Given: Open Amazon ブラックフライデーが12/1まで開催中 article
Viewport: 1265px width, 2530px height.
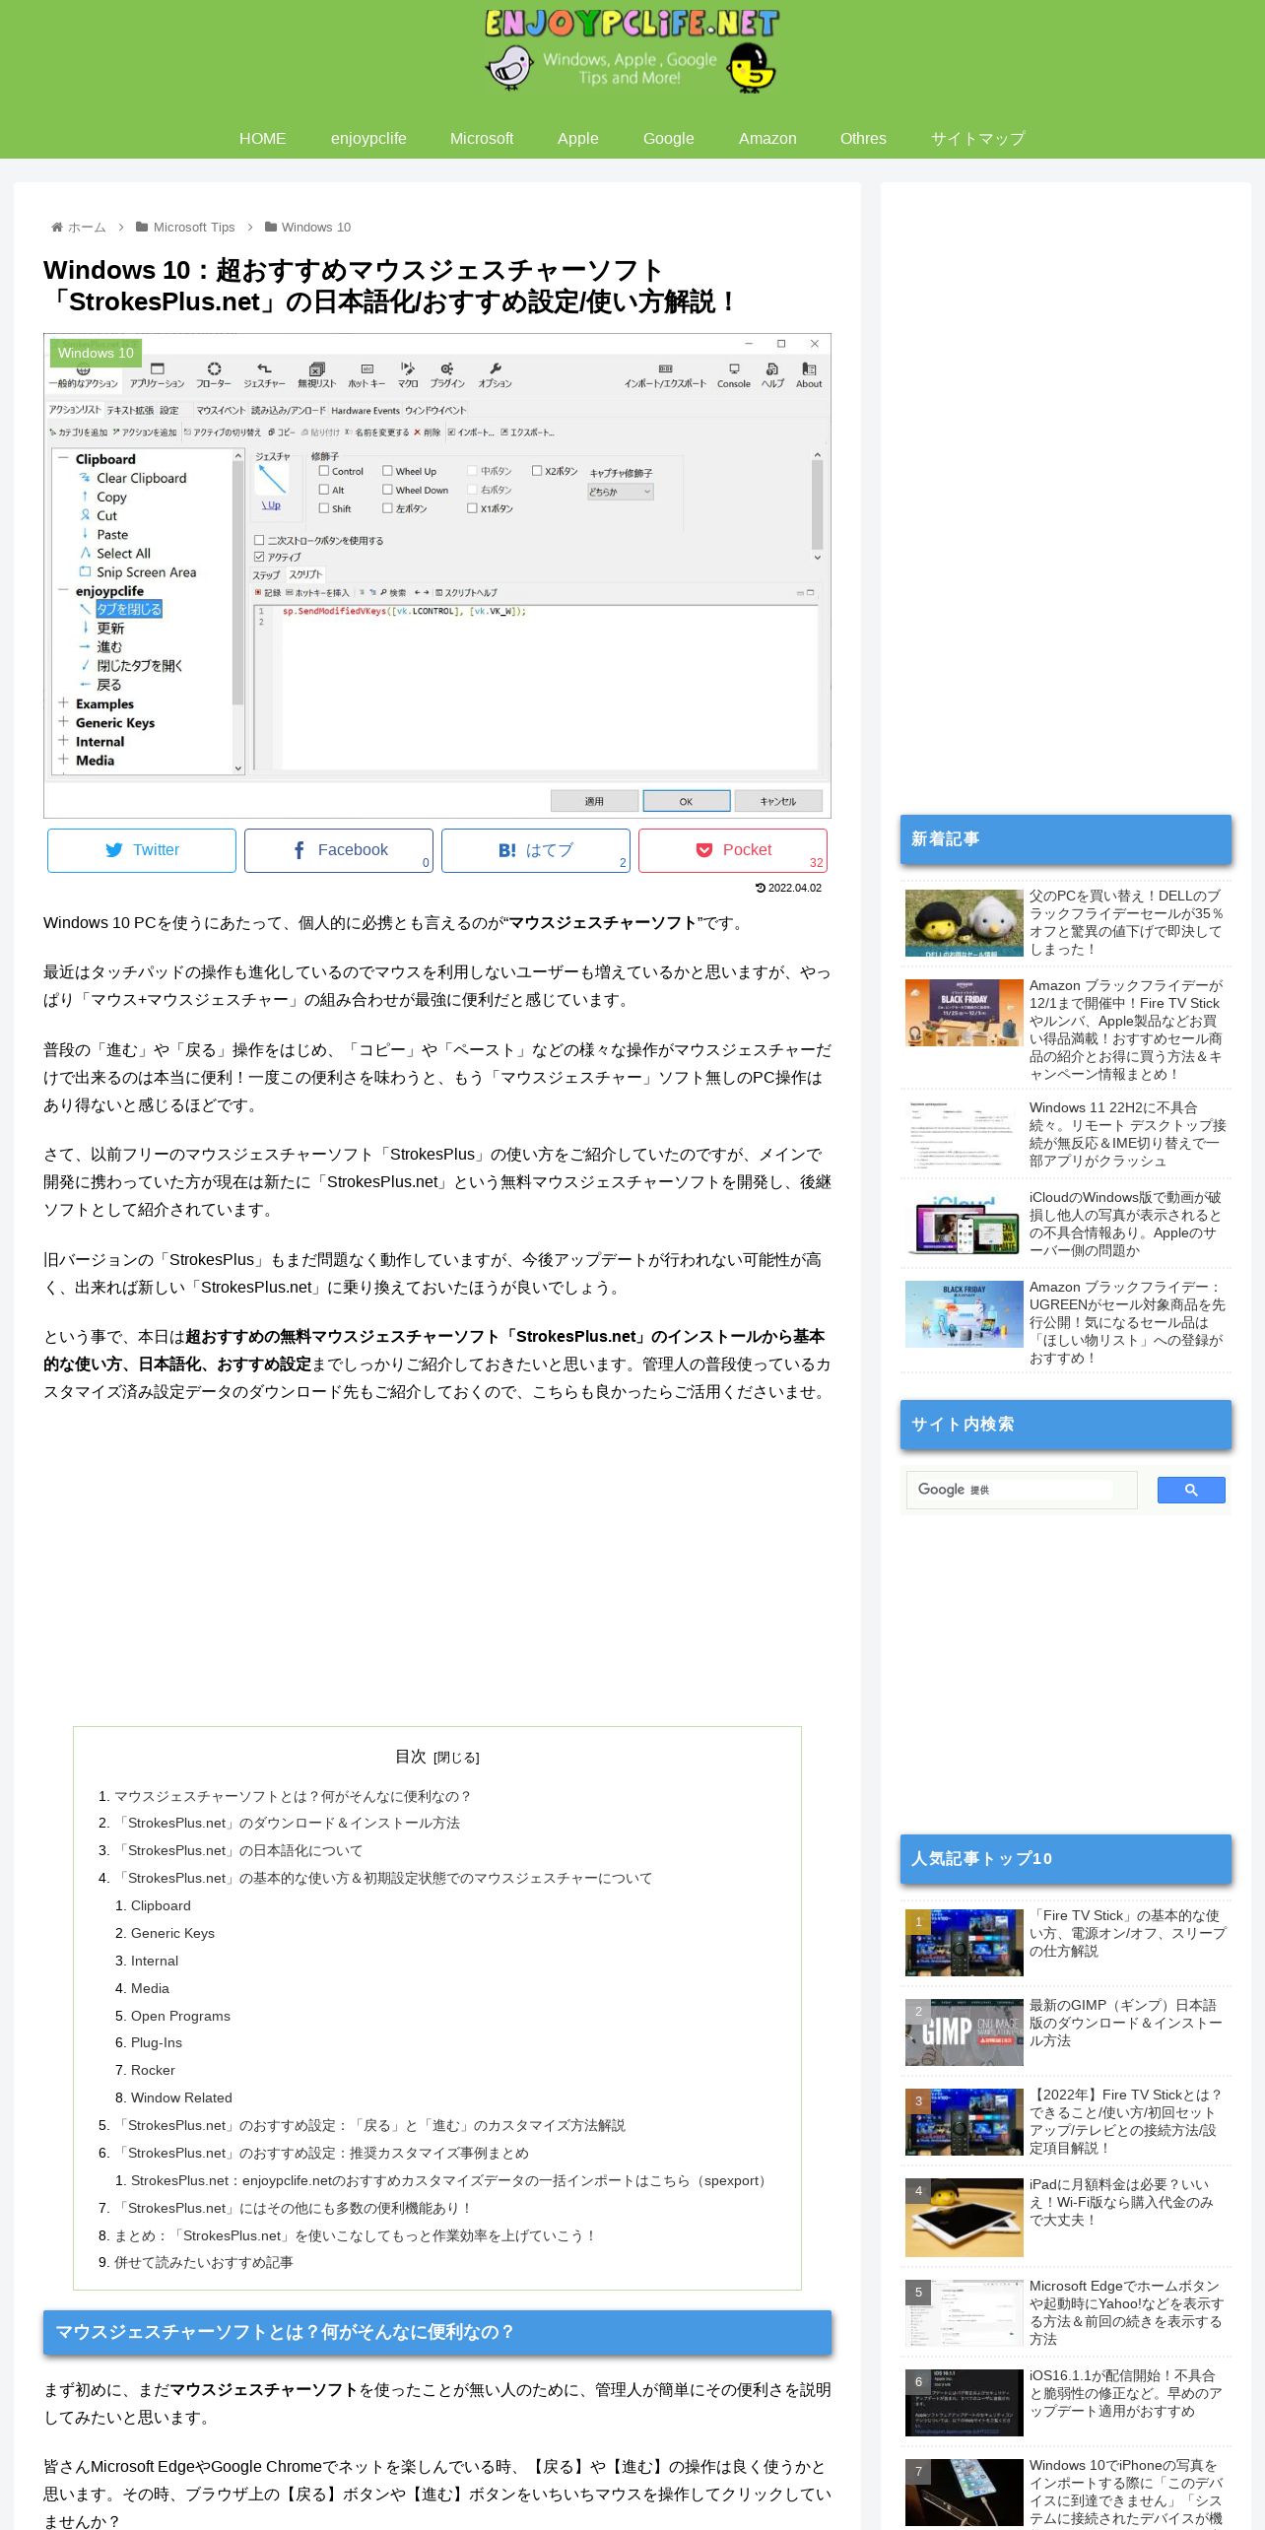Looking at the screenshot, I should pos(1068,1030).
